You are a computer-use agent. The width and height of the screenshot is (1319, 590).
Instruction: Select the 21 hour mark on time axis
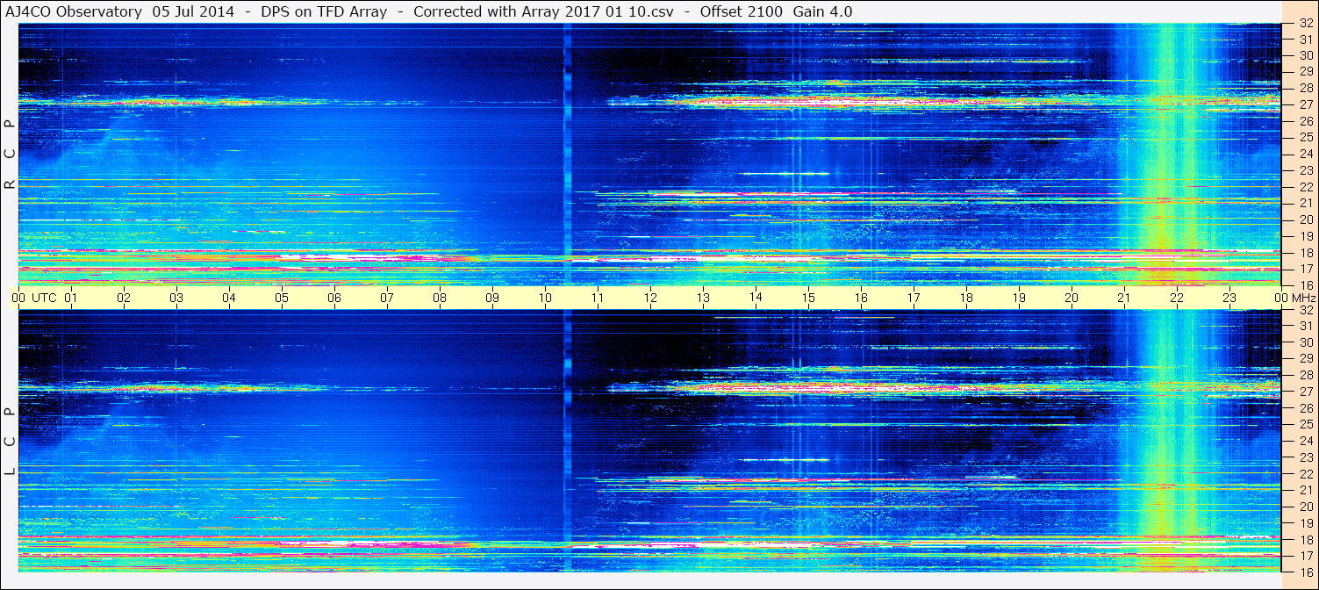point(1124,298)
